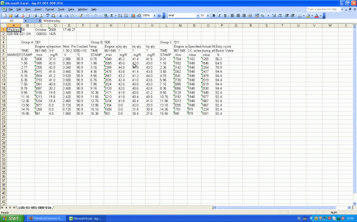Open the Edit menu
Screen dimensions: 357x222
[18, 10]
